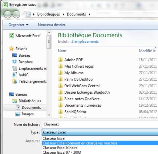Screen dimensions: 158x154
Task: Select Microsoft Excel in the navigation pane
Action: [x=28, y=36]
